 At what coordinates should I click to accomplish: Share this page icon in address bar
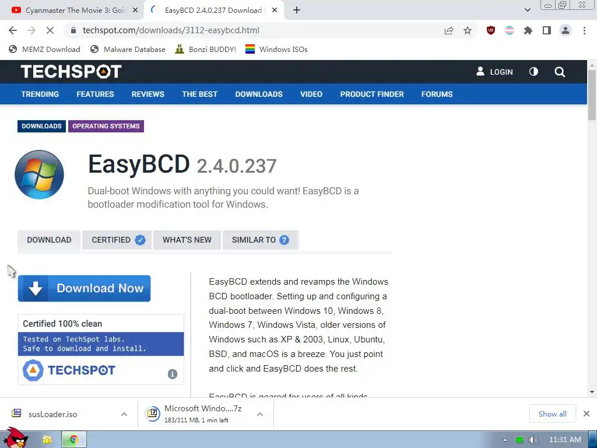(449, 30)
